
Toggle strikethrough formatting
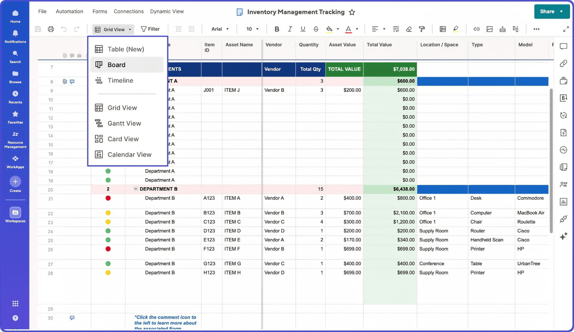pos(316,29)
